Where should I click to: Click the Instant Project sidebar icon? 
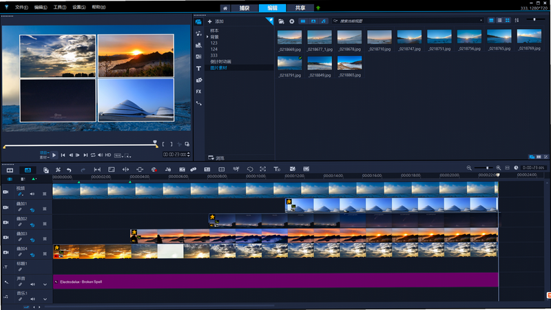tap(198, 33)
